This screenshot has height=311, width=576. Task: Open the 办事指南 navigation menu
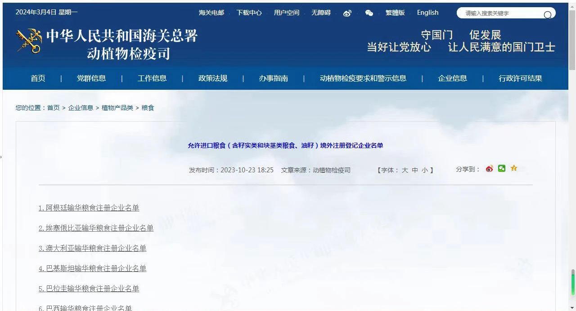(273, 78)
